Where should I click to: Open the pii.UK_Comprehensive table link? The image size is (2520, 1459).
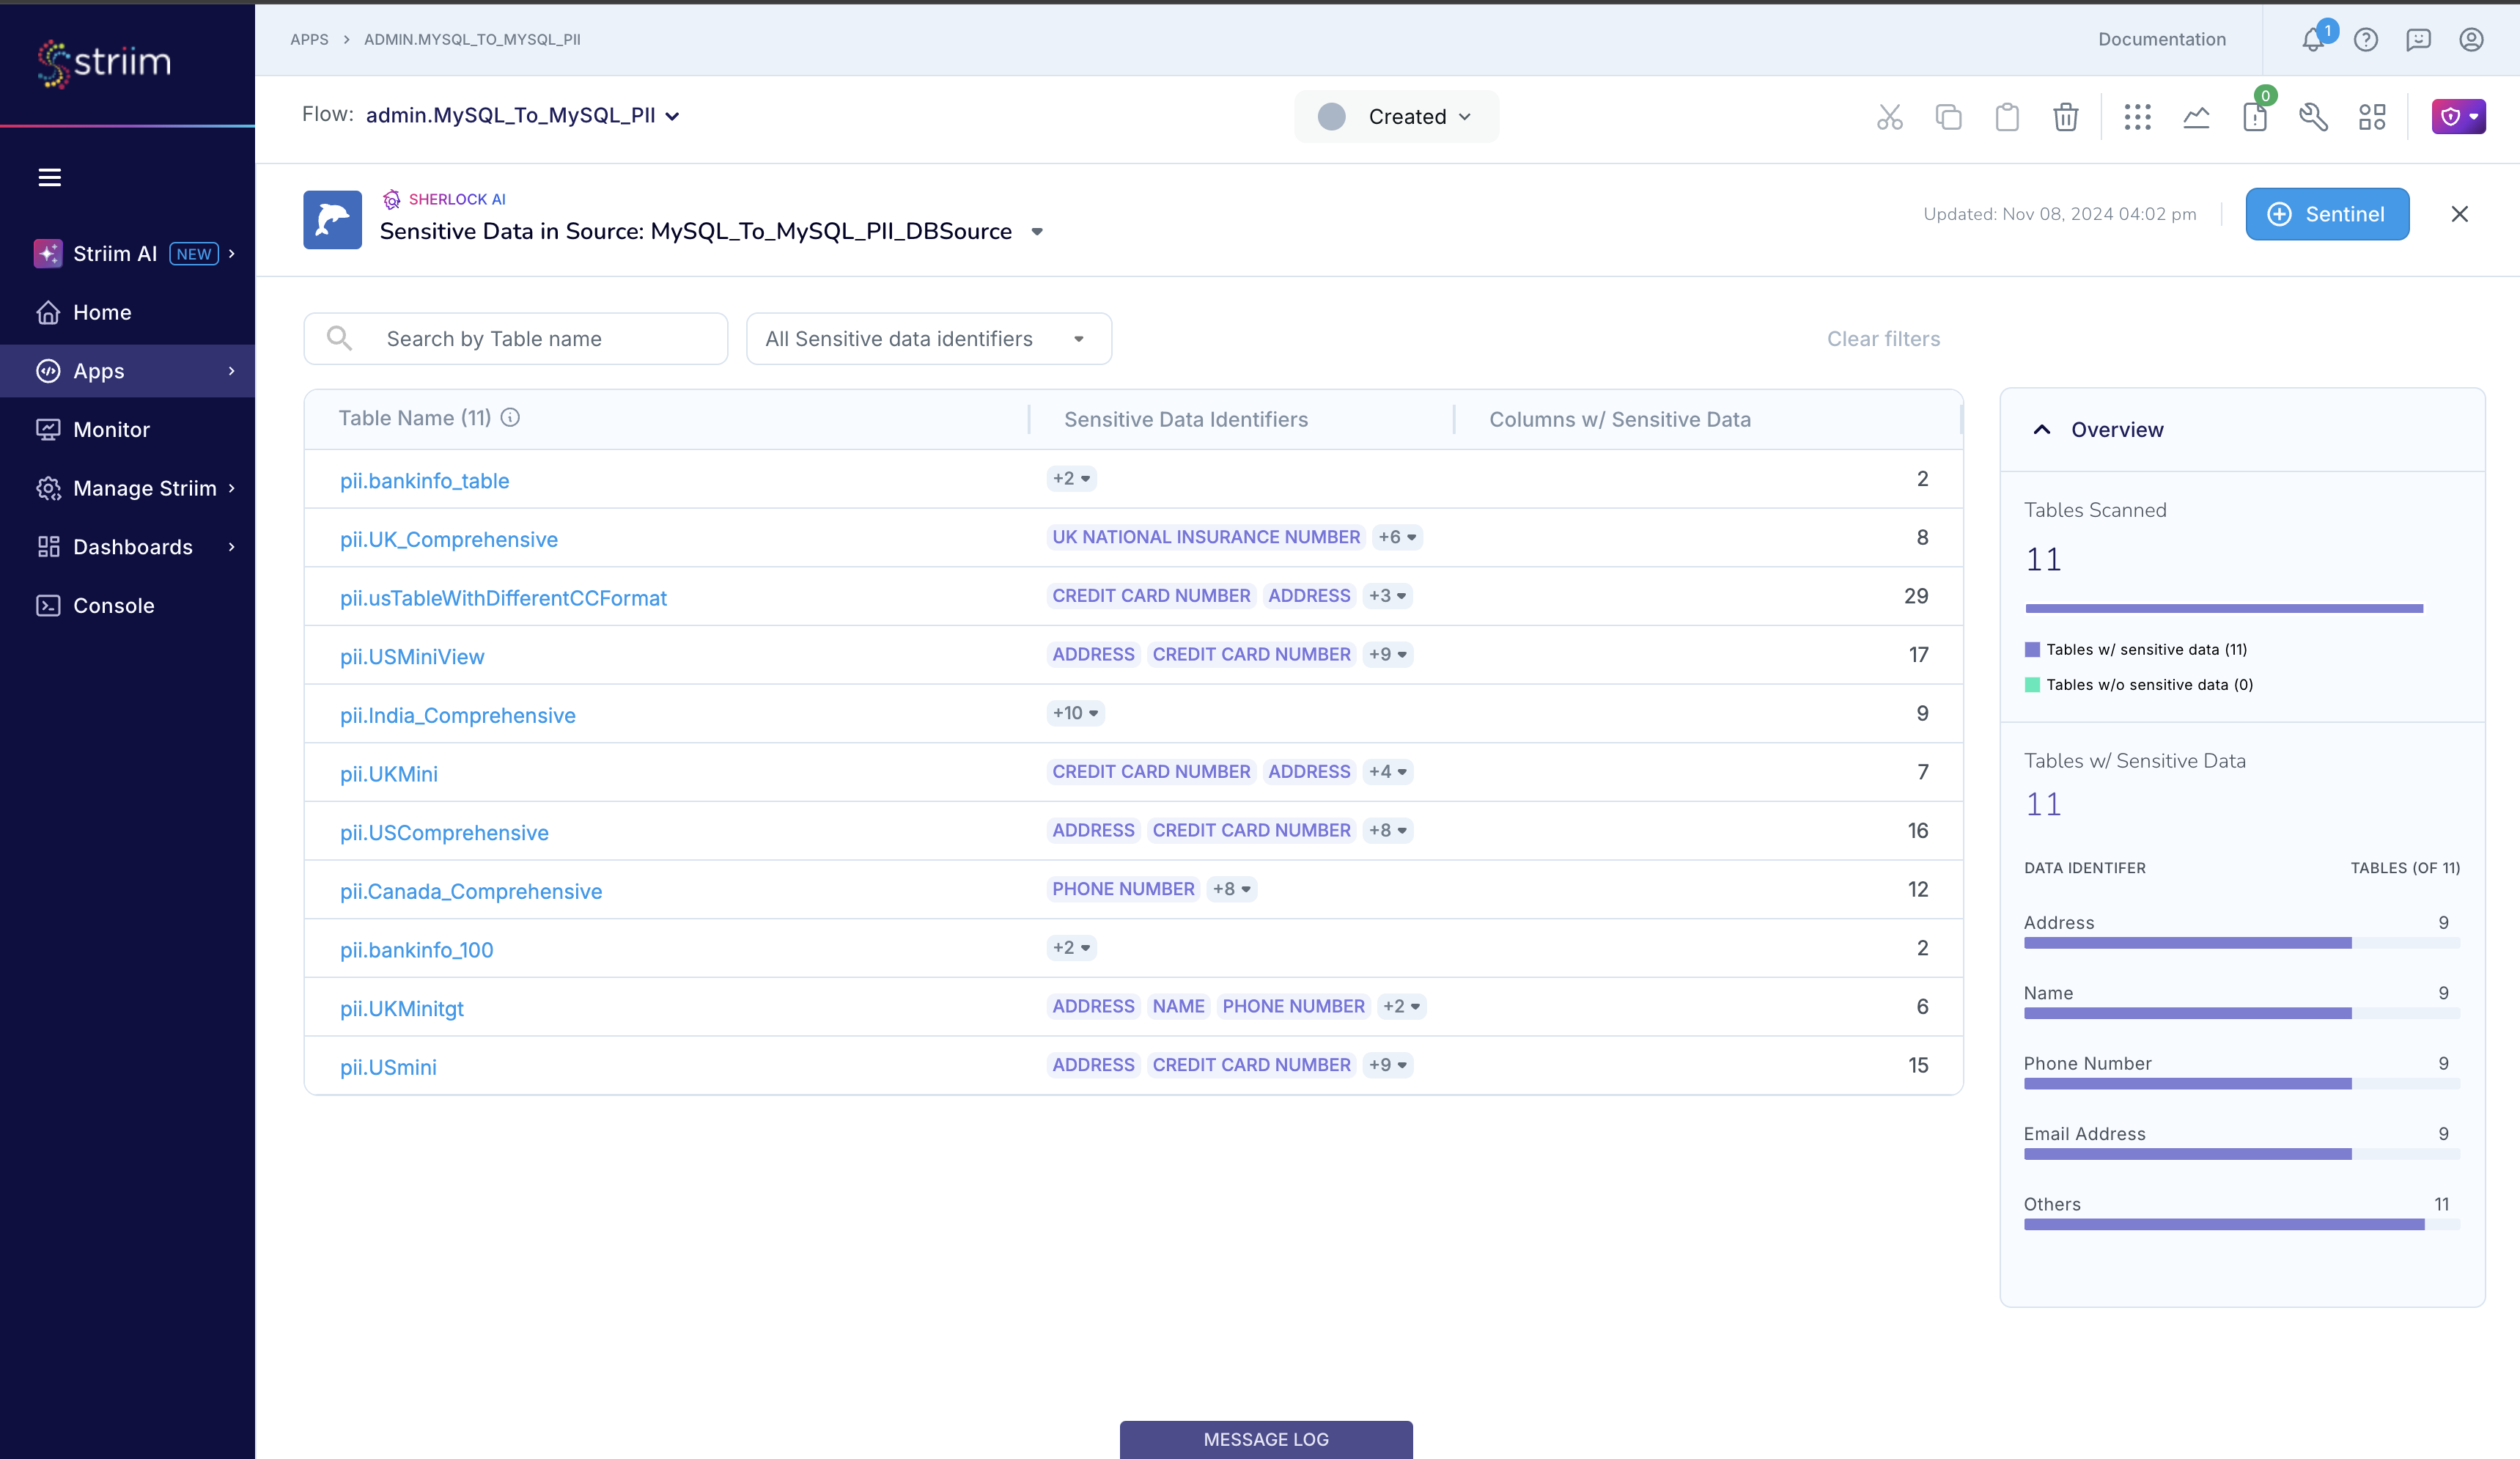pos(448,539)
